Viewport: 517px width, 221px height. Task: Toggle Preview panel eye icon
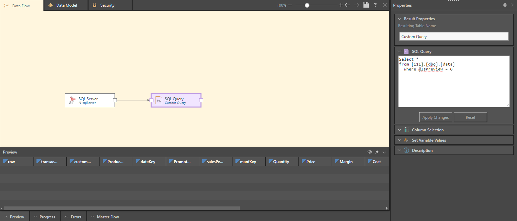tap(370, 152)
